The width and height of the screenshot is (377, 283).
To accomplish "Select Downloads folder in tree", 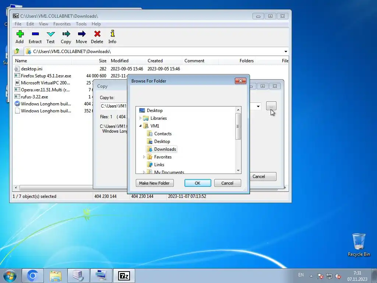I will 162,149.
